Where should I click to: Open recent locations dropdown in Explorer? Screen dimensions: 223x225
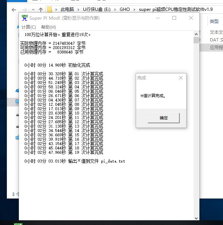[33, 10]
